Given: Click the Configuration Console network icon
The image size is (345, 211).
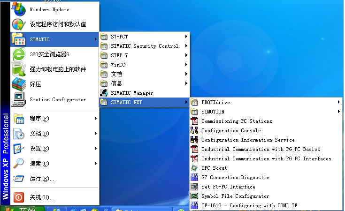Looking at the screenshot, I should point(194,130).
